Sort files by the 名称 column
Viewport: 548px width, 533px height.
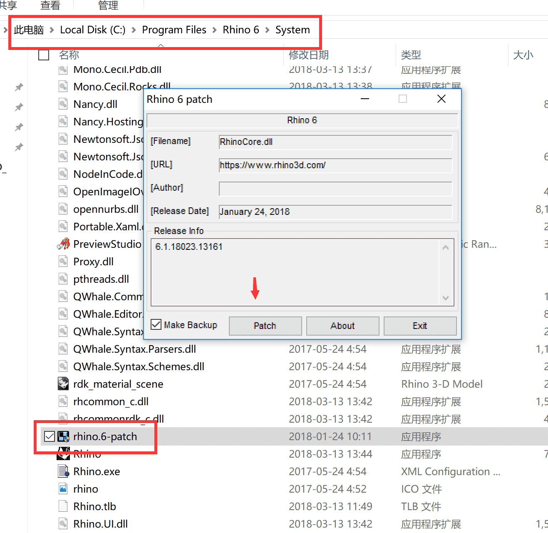69,55
